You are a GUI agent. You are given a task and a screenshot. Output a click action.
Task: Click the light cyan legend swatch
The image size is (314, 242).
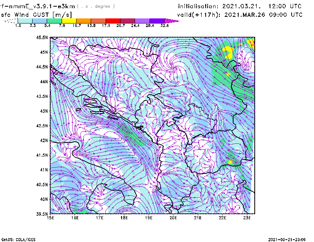tap(25, 21)
